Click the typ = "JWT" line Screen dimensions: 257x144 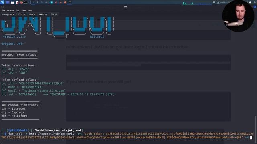14,72
